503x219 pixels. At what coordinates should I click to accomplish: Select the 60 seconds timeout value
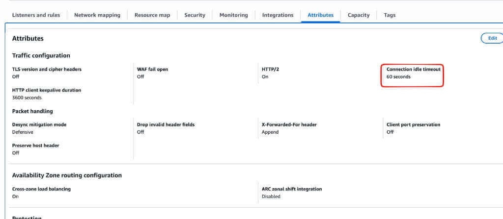(398, 77)
